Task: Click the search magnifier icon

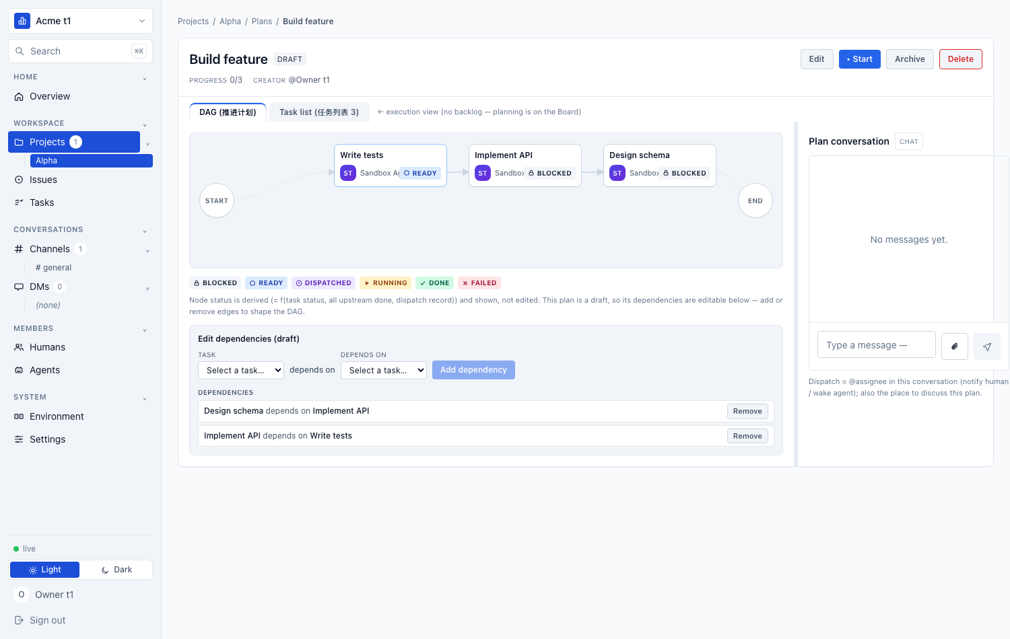Action: pos(20,51)
